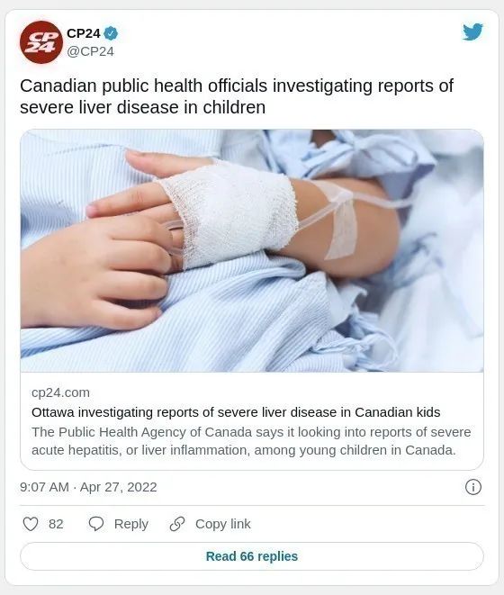Click the Twitter bird logo
Image resolution: width=504 pixels, height=595 pixels.
tap(472, 32)
